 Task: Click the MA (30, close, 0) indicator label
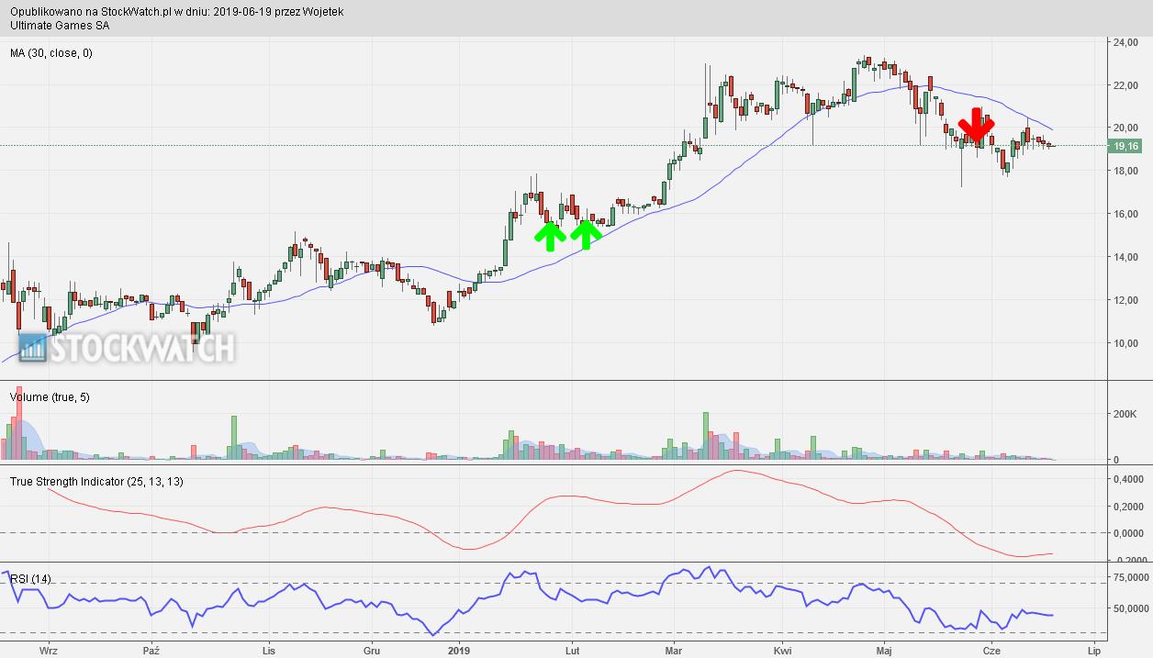pos(51,53)
